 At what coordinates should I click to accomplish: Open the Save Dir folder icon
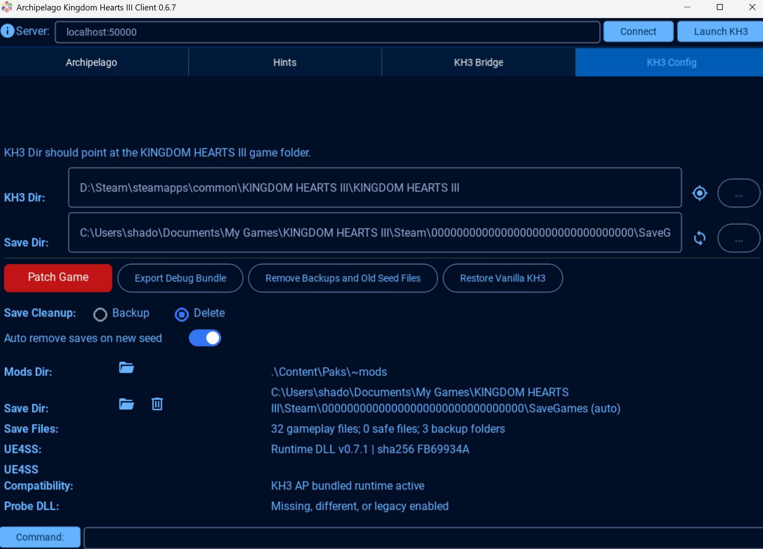pos(126,404)
